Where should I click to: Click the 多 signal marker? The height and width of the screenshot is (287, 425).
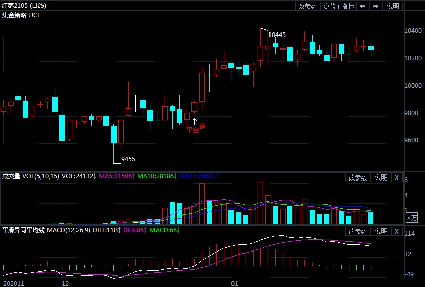click(202, 126)
